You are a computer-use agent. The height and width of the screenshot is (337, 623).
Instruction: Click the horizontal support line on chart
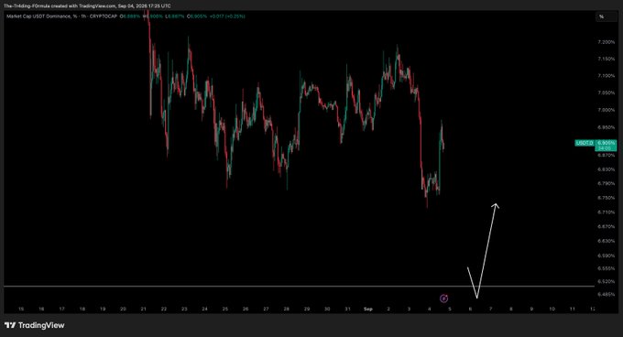(299, 287)
